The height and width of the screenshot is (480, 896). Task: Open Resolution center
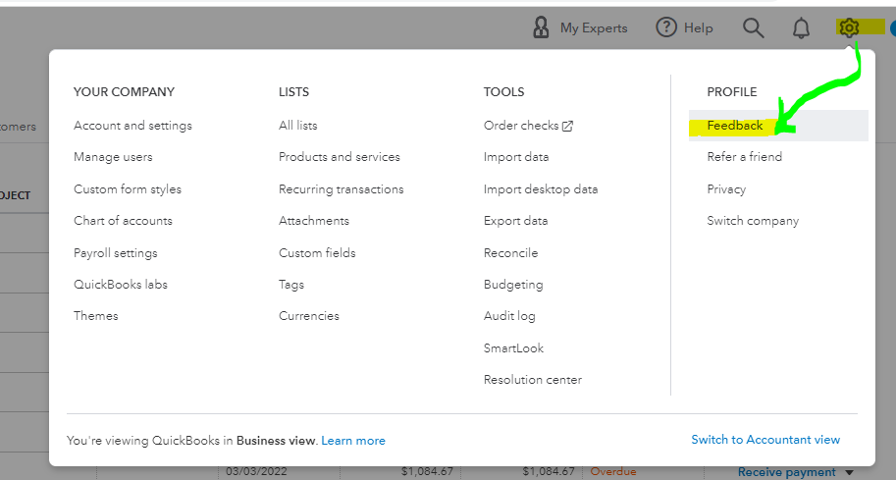[x=533, y=380]
